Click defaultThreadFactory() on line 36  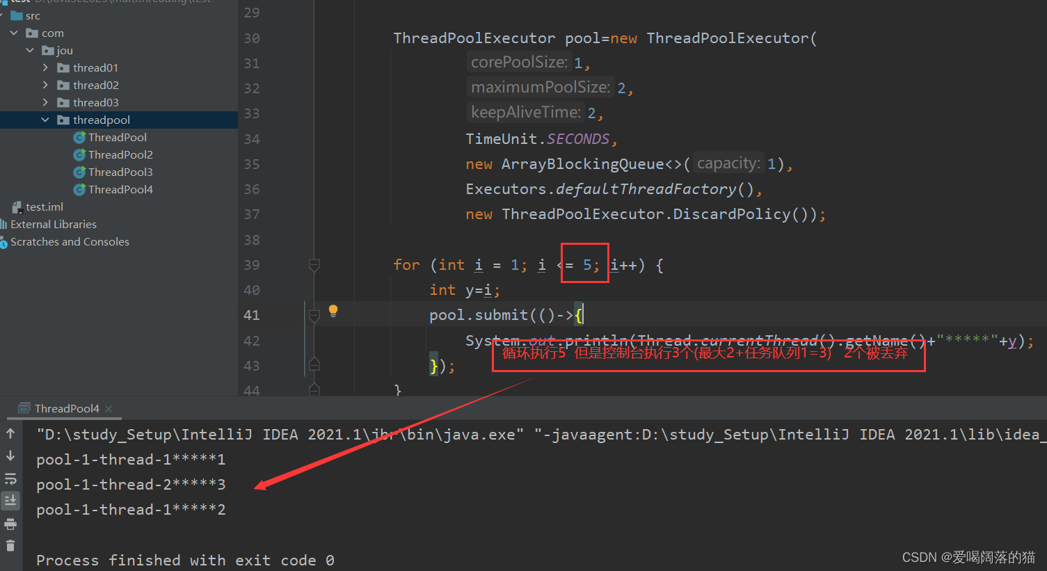(x=655, y=188)
